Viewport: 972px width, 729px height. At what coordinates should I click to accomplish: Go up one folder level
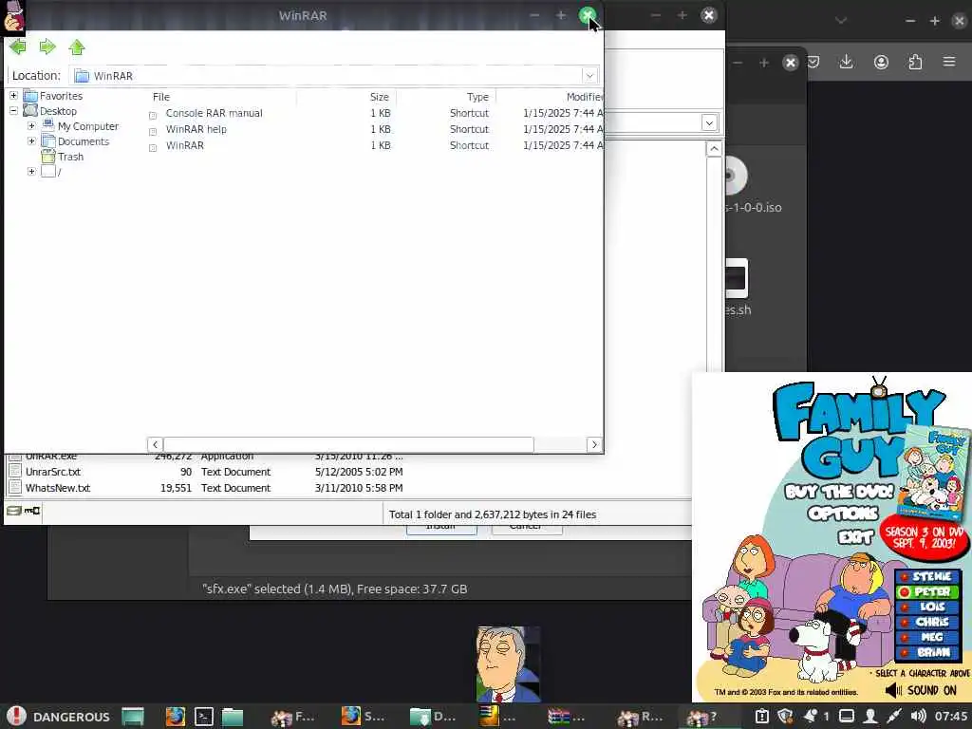(x=77, y=47)
